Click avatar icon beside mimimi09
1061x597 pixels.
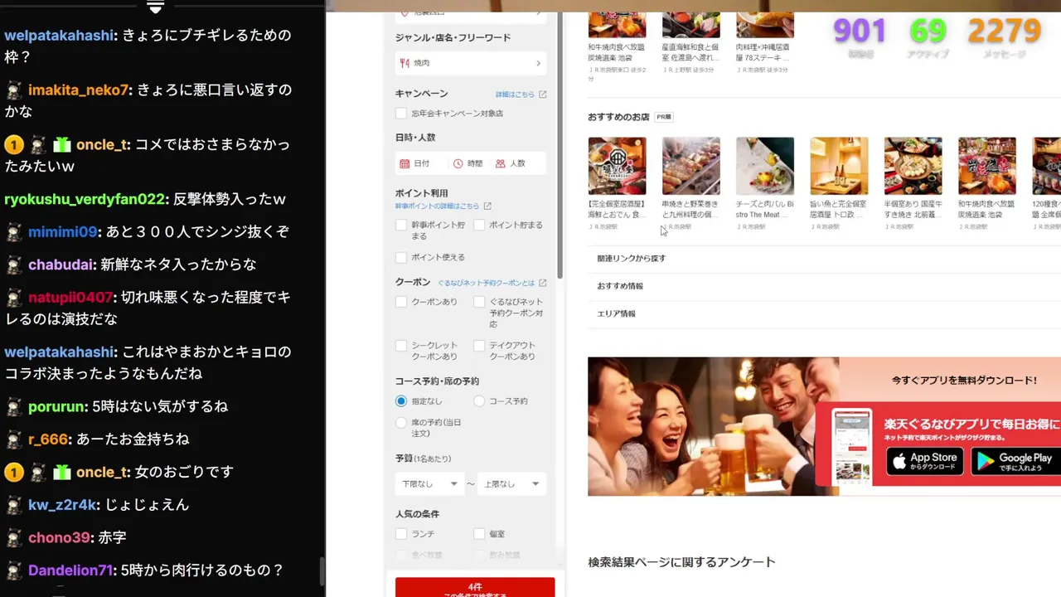(13, 232)
